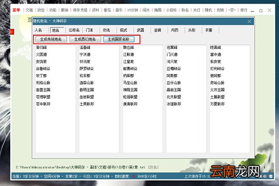279x186 pixels.
Task: Select 马圣山脉 in the third list
Action: (x=130, y=83)
